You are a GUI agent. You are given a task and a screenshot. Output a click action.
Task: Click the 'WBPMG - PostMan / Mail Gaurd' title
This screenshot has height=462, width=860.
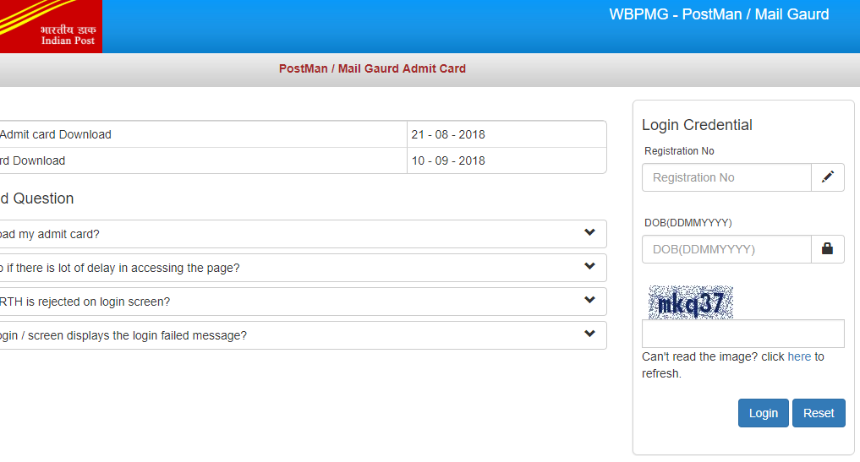(719, 14)
